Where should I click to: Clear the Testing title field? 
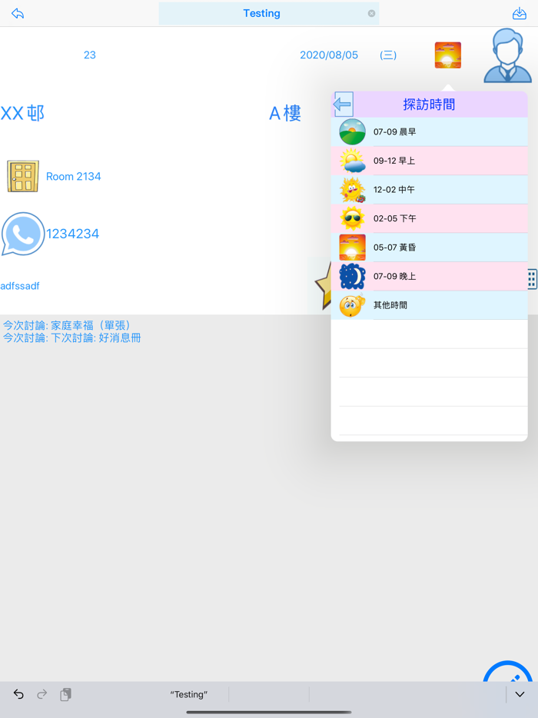click(371, 14)
